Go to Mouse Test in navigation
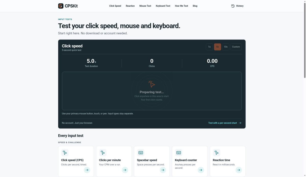306x177 pixels. [x=145, y=6]
